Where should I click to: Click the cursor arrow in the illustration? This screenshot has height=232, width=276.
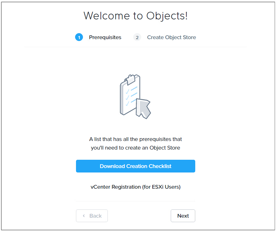click(143, 109)
